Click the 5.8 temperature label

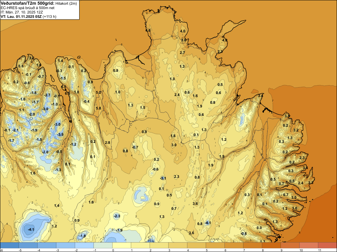tap(98, 108)
